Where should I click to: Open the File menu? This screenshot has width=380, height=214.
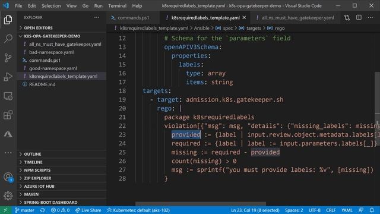pos(18,6)
